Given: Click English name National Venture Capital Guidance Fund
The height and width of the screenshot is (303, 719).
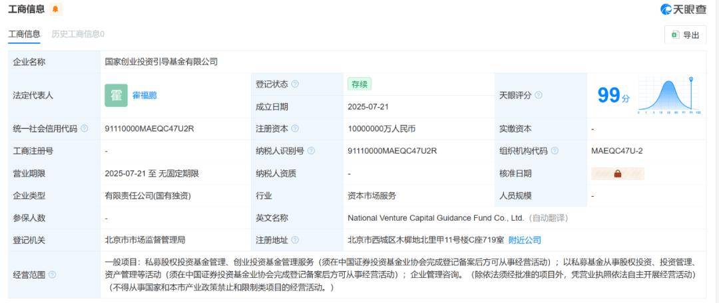Looking at the screenshot, I should click(435, 218).
